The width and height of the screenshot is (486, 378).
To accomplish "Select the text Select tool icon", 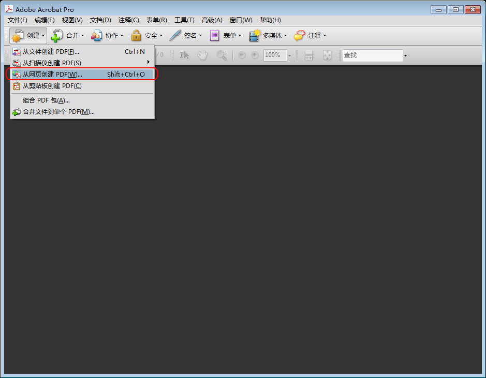I will coord(184,55).
